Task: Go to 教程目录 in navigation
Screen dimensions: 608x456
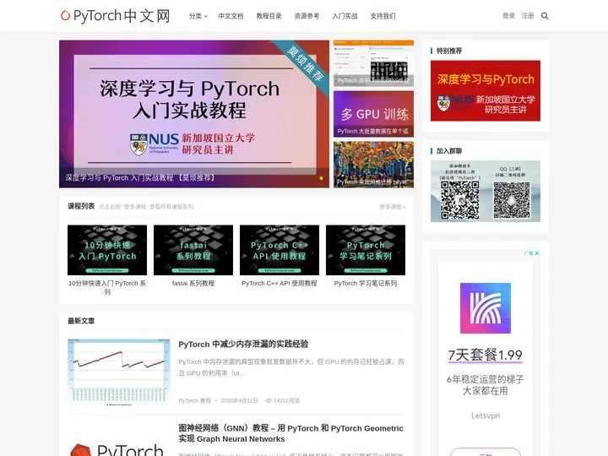Action: point(269,16)
